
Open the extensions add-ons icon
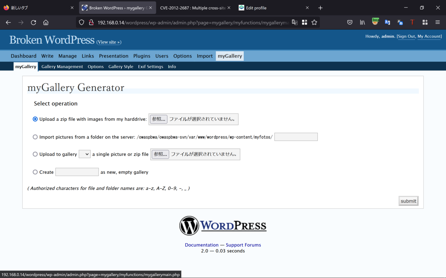[425, 22]
